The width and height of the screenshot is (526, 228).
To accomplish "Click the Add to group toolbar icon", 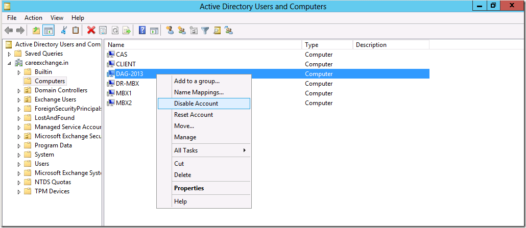I will 229,31.
